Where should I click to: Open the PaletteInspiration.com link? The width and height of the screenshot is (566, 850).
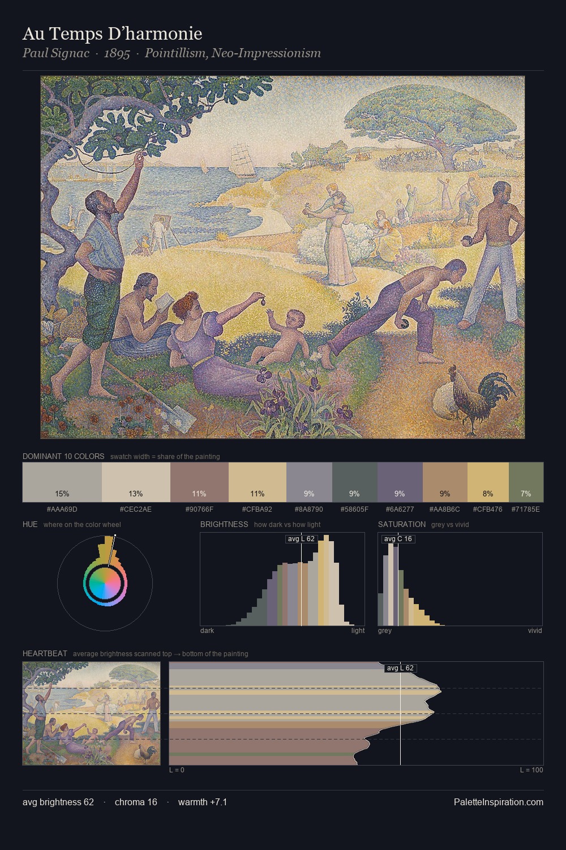click(499, 802)
